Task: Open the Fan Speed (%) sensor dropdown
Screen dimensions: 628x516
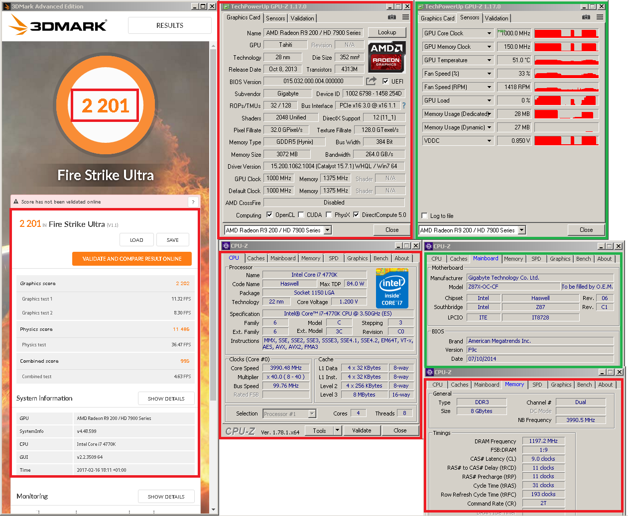Action: (489, 74)
